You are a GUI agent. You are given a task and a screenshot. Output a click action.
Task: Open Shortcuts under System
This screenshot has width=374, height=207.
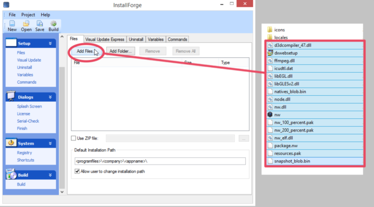(25, 160)
